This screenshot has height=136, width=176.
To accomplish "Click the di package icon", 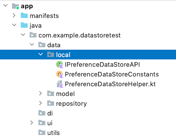I will click(42, 113).
